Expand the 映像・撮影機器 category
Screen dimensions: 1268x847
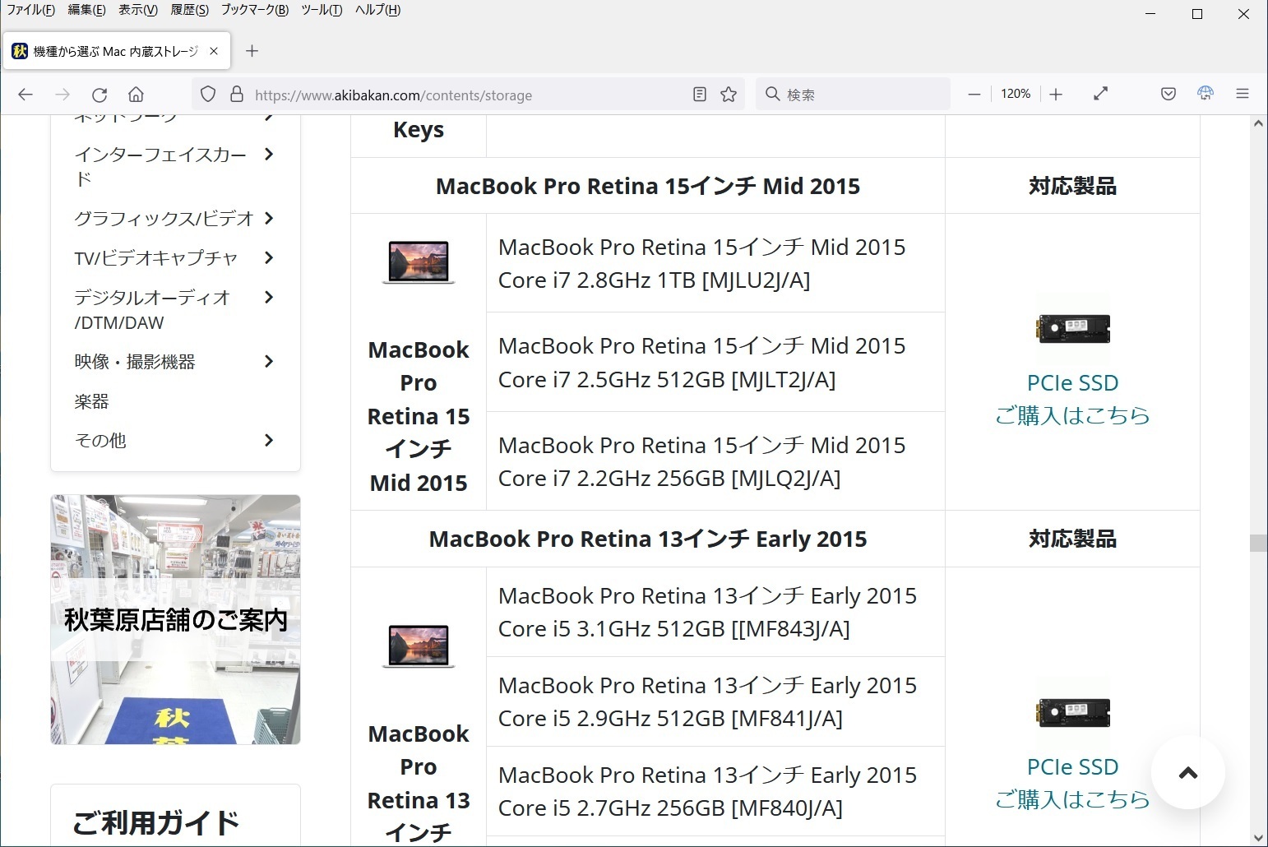(268, 362)
